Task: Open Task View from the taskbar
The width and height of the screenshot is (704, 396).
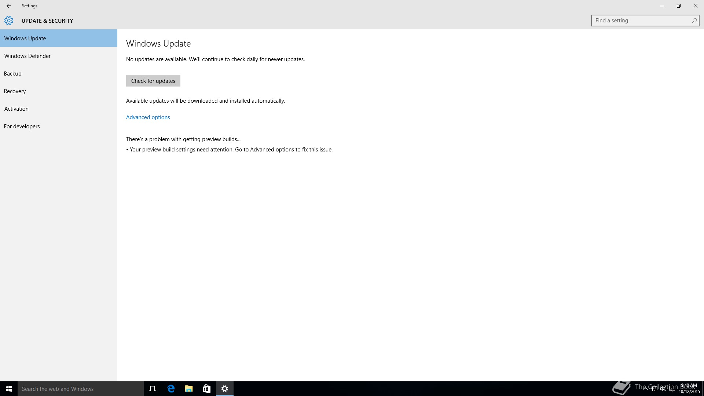Action: (x=153, y=389)
